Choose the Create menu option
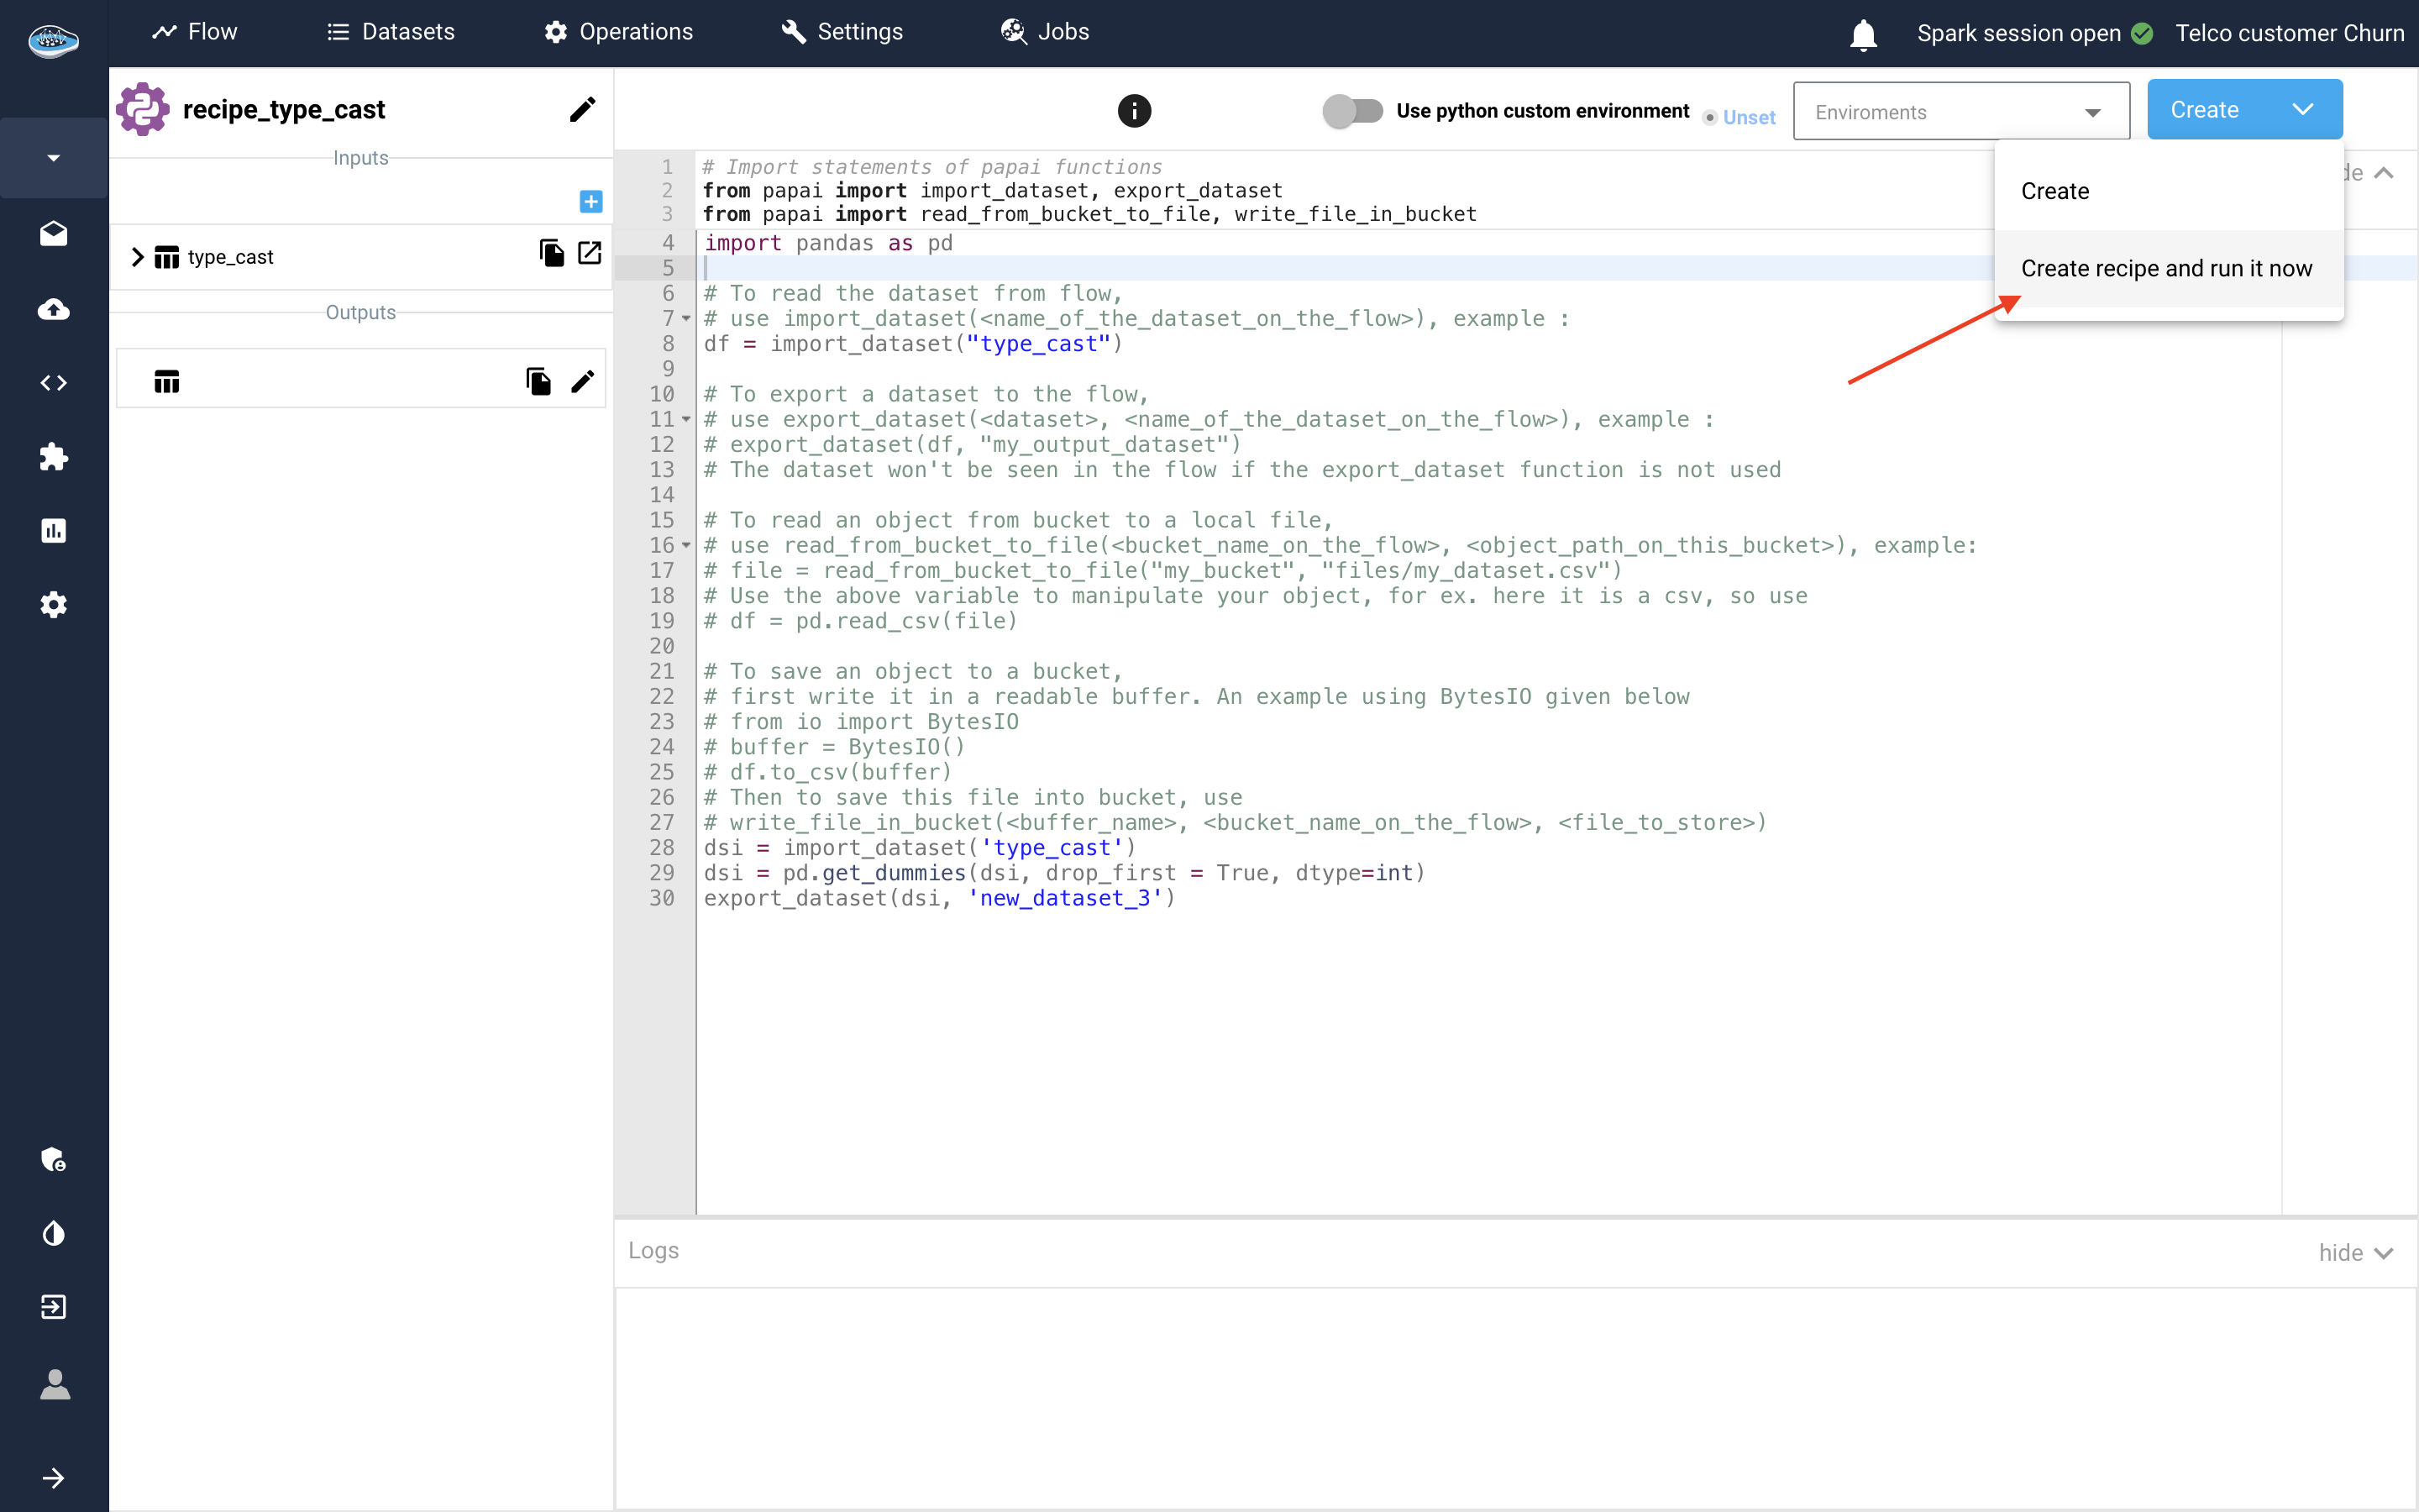The width and height of the screenshot is (2419, 1512). [2055, 191]
